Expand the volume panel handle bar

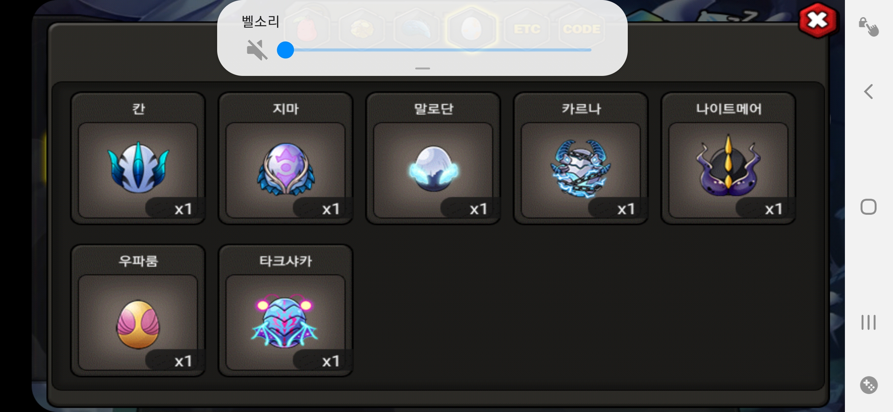[422, 68]
